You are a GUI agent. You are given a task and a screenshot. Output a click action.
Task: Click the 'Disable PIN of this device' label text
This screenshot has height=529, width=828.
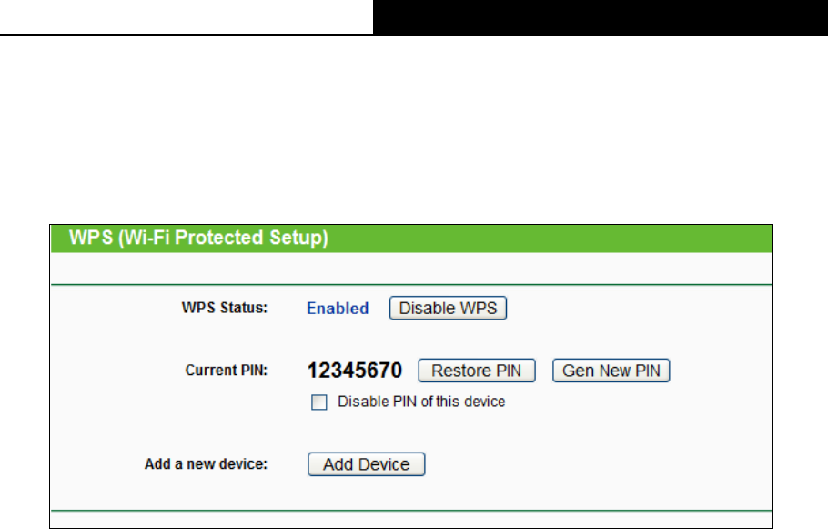click(421, 402)
